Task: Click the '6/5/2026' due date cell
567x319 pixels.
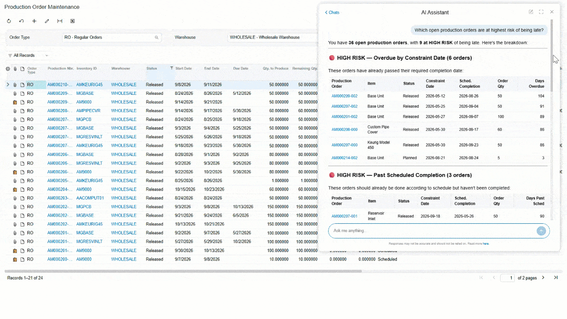Action: [x=241, y=215]
